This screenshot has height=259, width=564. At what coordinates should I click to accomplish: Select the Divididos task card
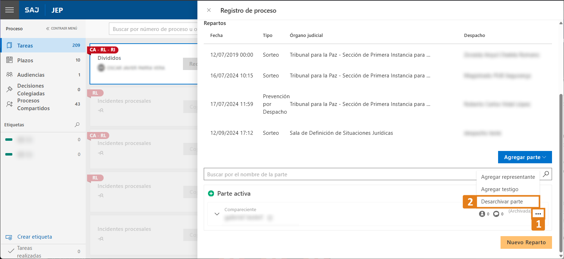point(144,64)
